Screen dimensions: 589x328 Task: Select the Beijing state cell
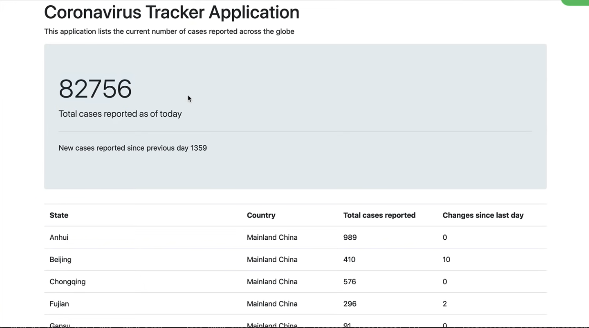(60, 260)
